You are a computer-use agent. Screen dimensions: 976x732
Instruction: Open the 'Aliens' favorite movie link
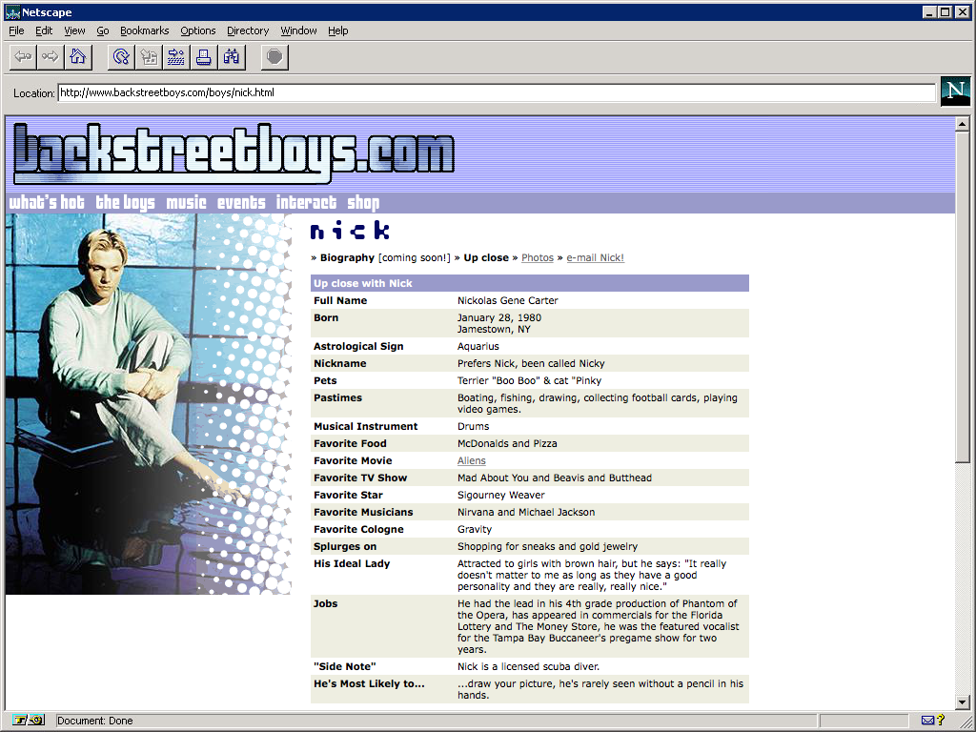coord(471,460)
